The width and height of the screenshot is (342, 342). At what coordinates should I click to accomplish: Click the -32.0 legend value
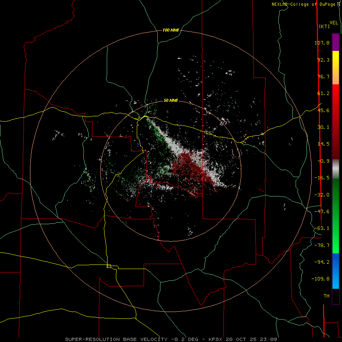322,195
